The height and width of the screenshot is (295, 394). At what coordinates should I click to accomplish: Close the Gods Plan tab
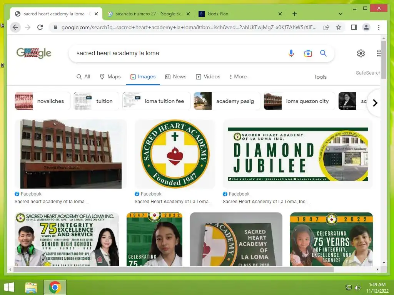coord(280,14)
